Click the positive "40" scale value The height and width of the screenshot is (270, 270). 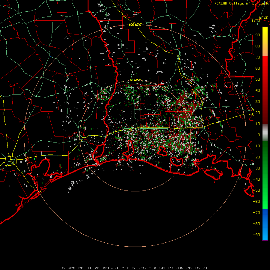(x=258, y=90)
